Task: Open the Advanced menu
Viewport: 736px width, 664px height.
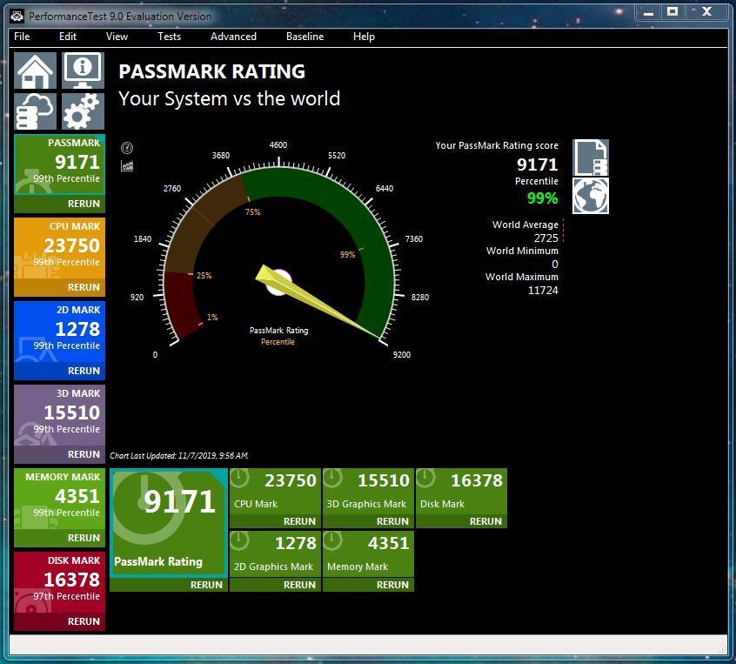Action: pos(233,37)
